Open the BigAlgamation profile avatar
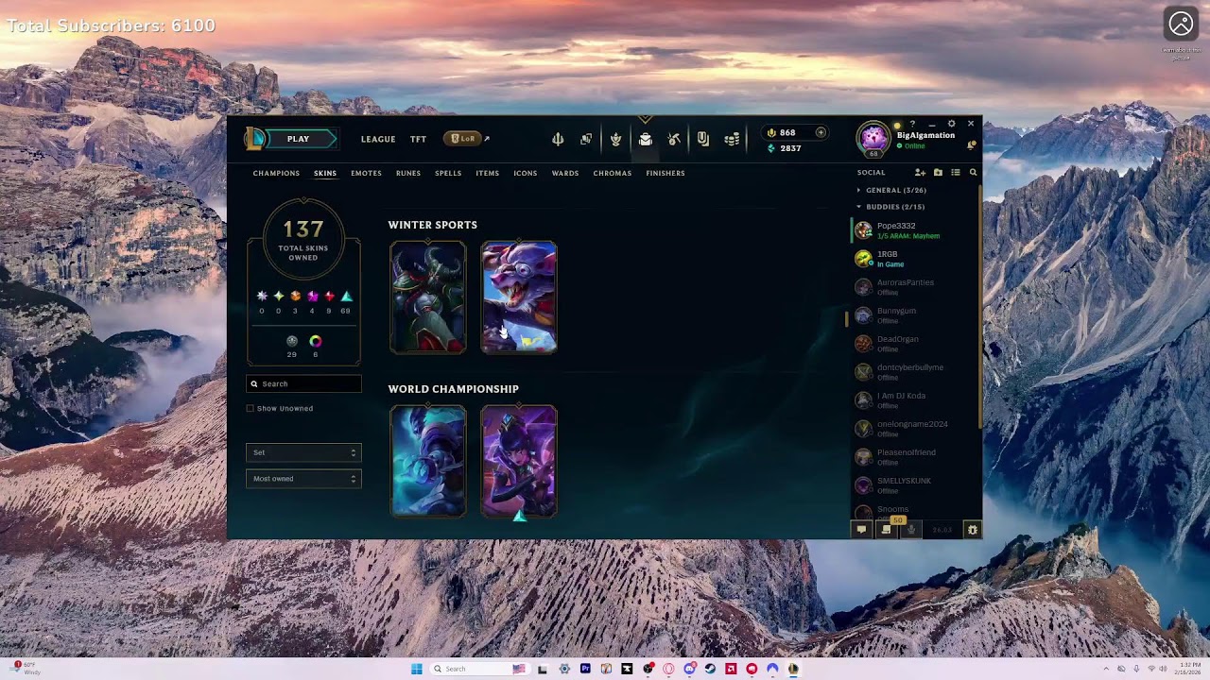This screenshot has width=1210, height=680. 873,139
